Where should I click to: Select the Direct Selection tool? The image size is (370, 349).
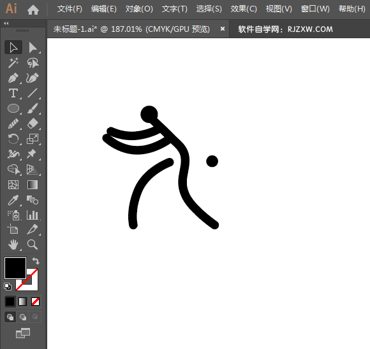coord(33,48)
